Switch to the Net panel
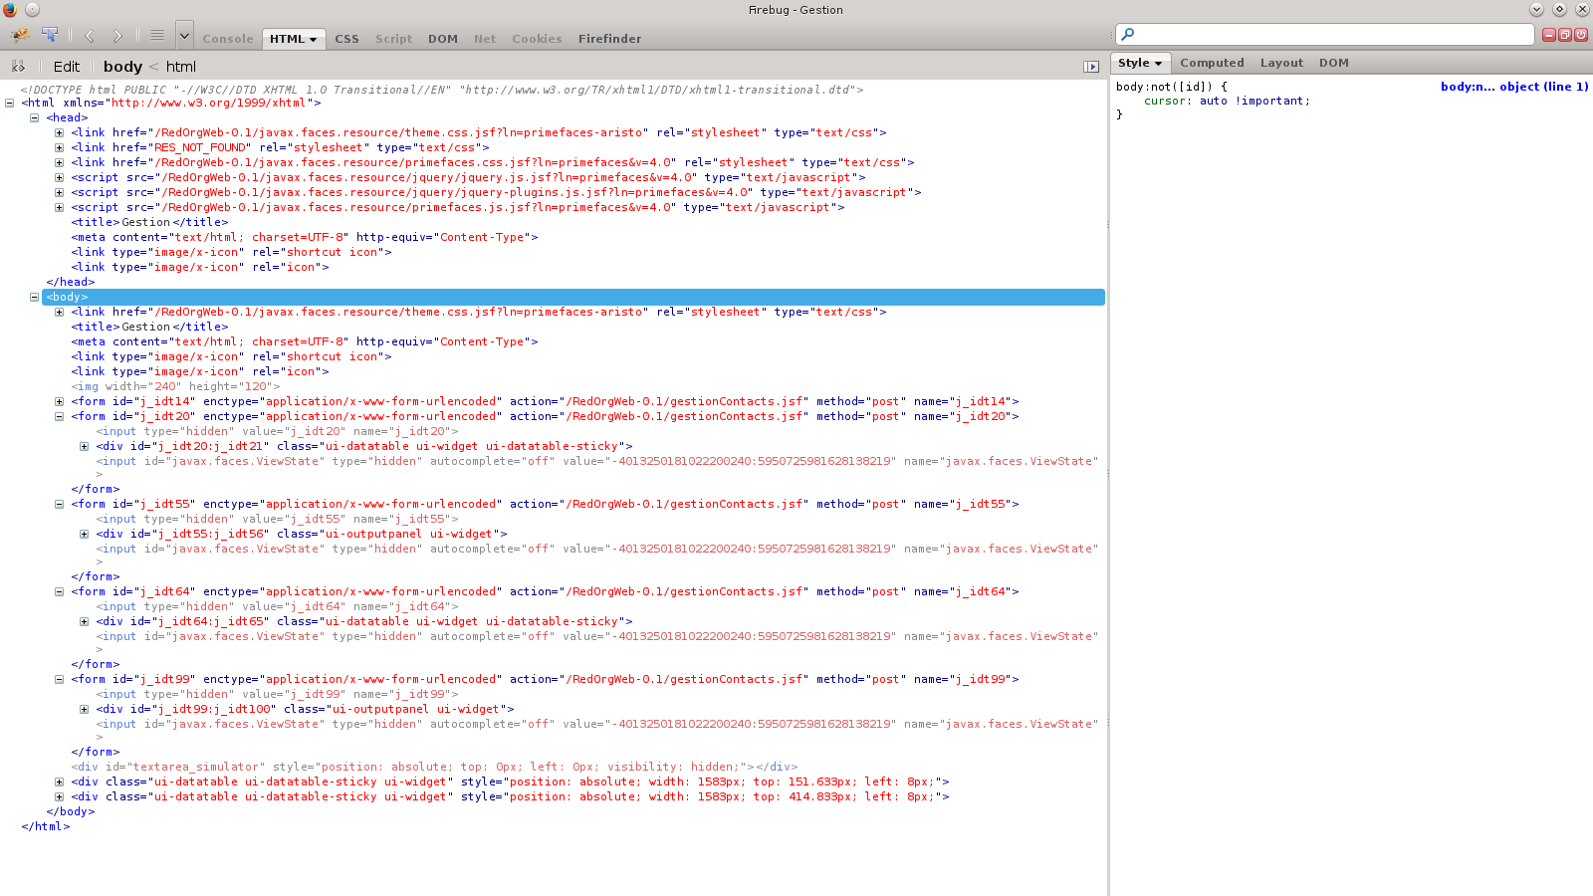This screenshot has width=1593, height=896. [485, 39]
